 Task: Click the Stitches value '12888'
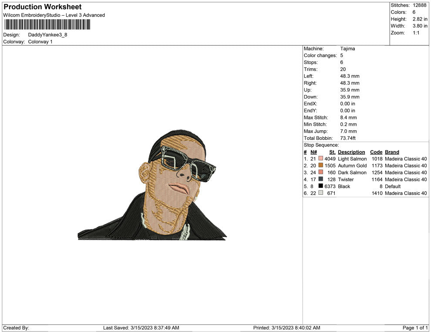click(x=419, y=5)
